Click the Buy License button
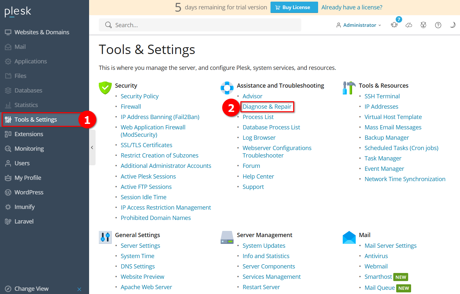The width and height of the screenshot is (460, 294). (294, 7)
